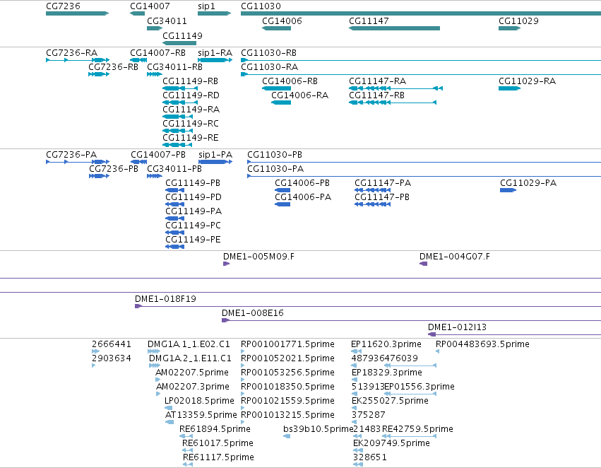The width and height of the screenshot is (601, 468).
Task: Click the CG11149-PB protein label
Action: [193, 183]
